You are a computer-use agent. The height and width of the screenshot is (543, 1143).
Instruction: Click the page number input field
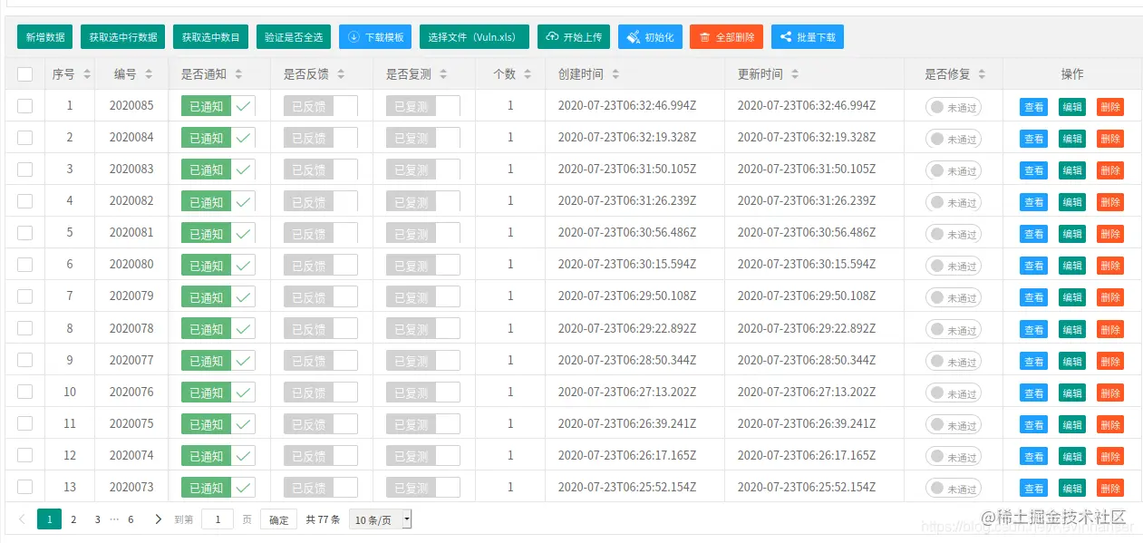point(218,519)
